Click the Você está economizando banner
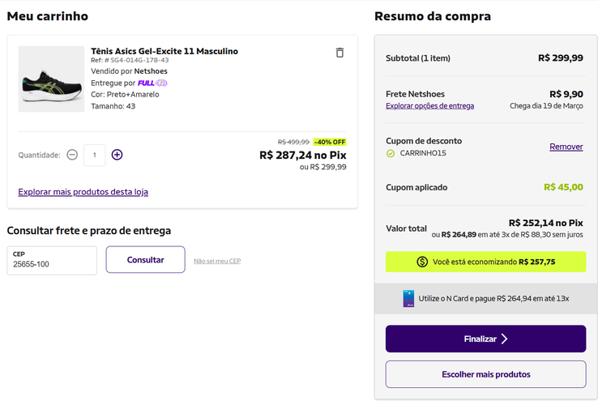This screenshot has width=598, height=405. pos(485,262)
